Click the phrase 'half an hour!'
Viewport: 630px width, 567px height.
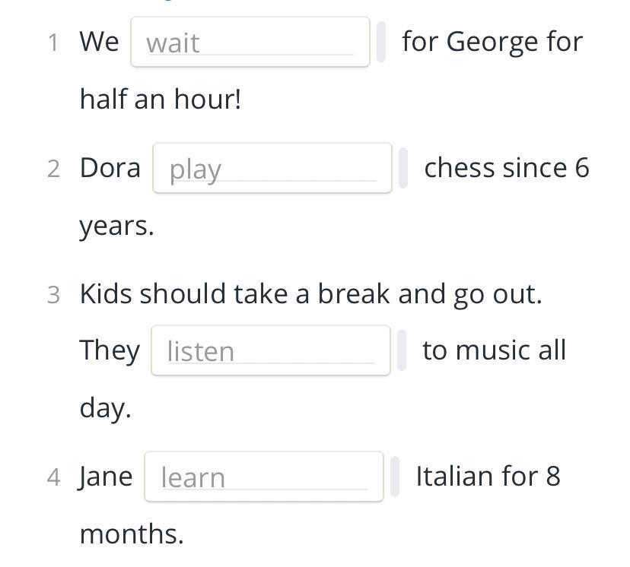pos(161,99)
